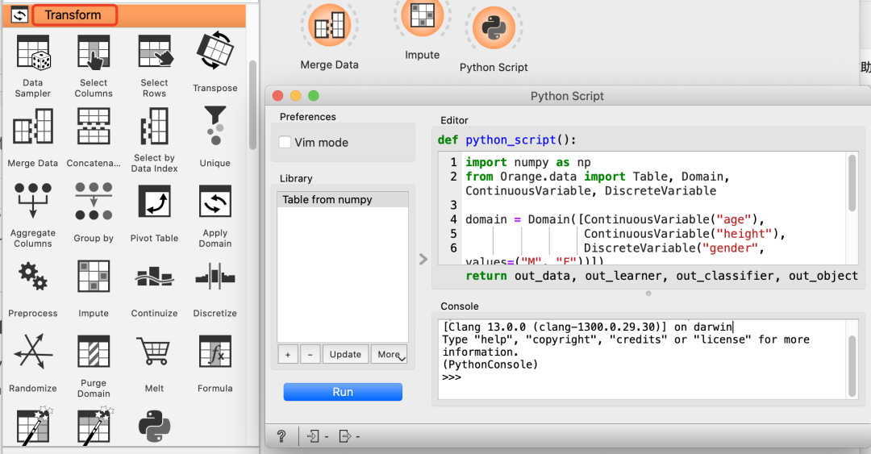Select the Aggregate Columns widget icon
Screen dimensions: 871x454
point(33,201)
